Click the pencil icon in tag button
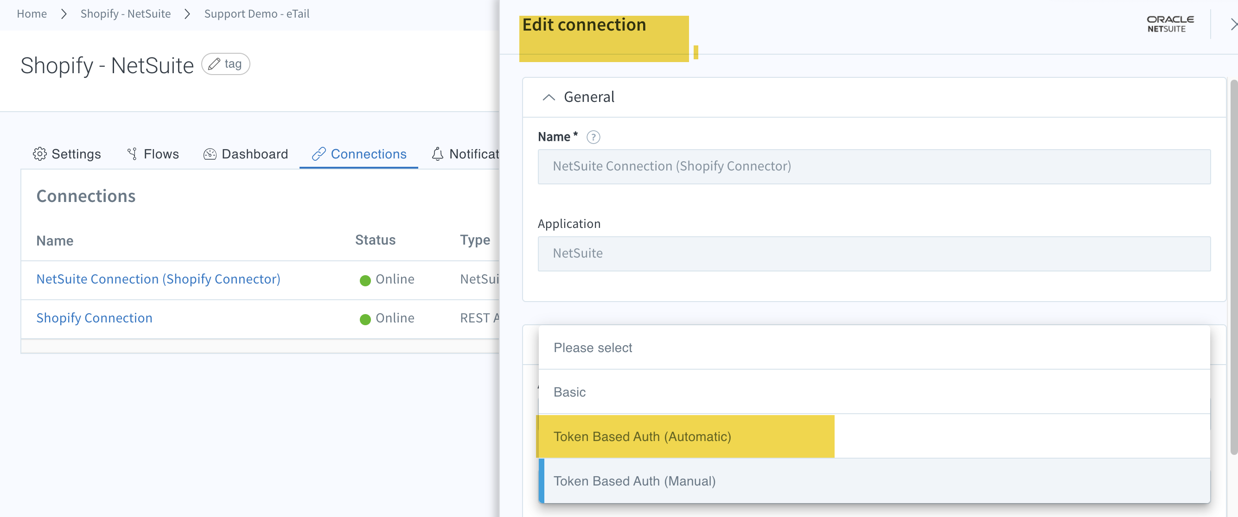The height and width of the screenshot is (517, 1238). [x=214, y=64]
